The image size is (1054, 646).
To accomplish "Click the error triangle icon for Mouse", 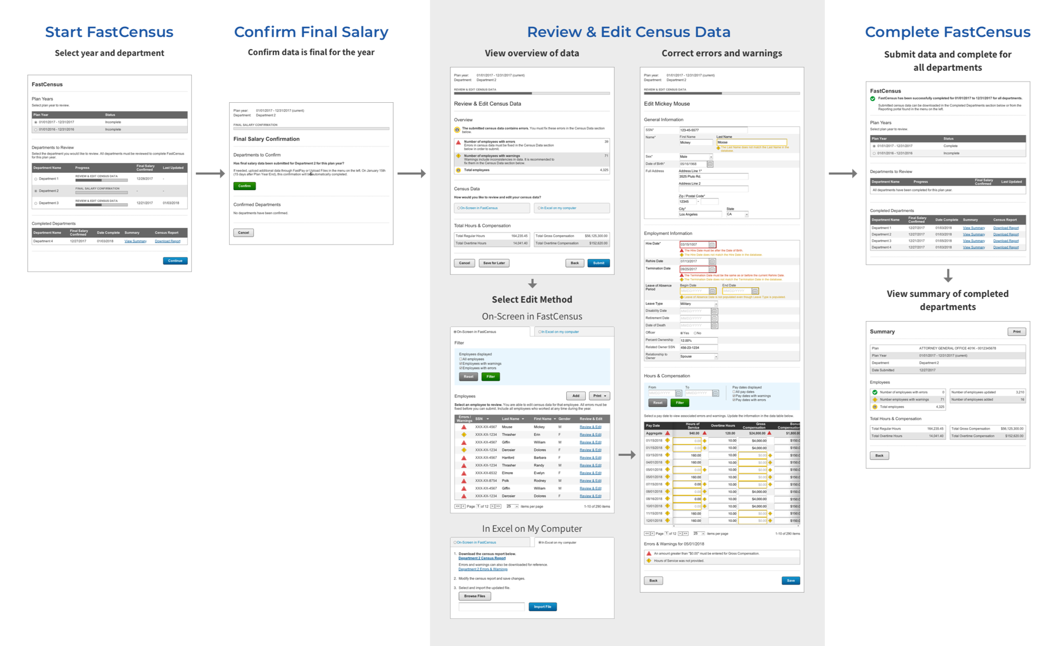I will (464, 427).
